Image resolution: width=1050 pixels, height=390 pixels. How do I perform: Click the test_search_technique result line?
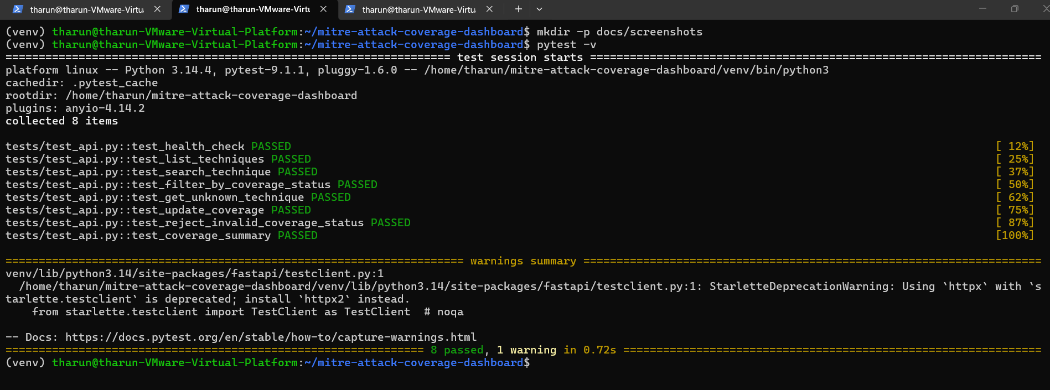pos(162,172)
